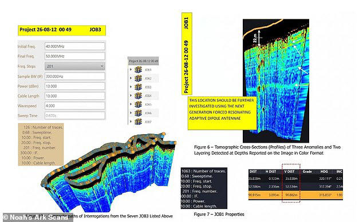Click the INC column header
The image size is (363, 222).
340,171
